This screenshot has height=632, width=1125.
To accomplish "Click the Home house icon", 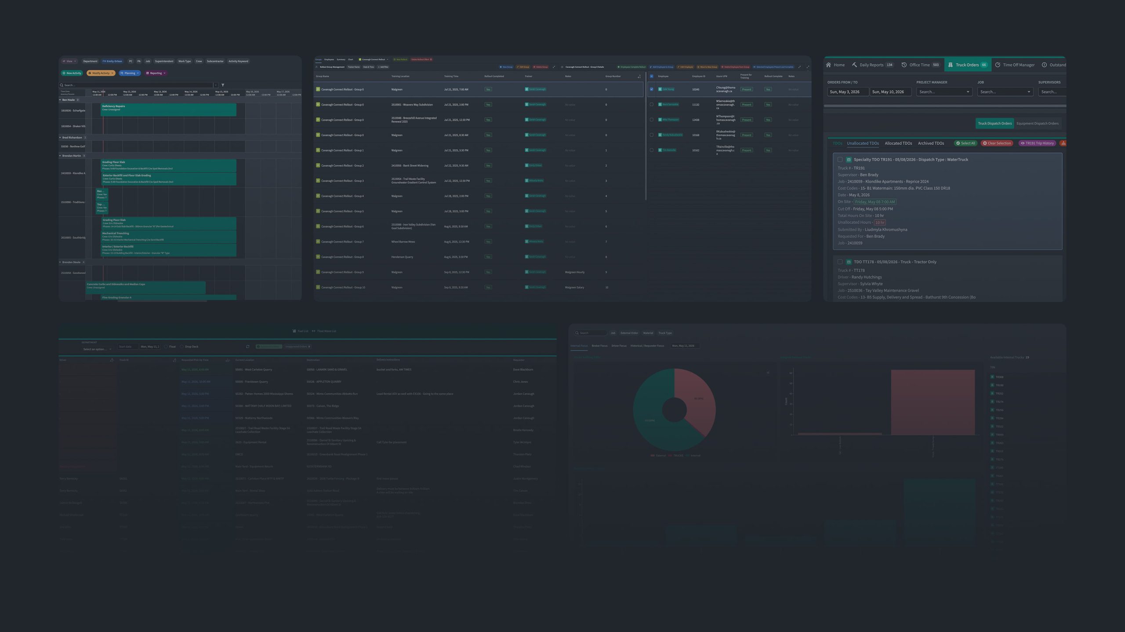I will 828,65.
